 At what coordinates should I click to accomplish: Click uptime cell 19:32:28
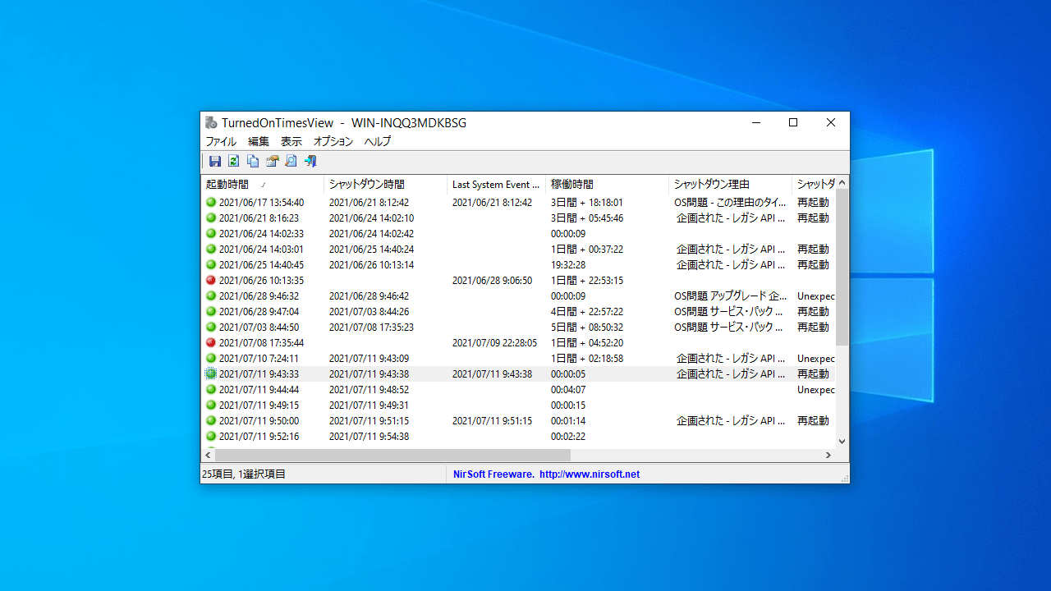click(568, 264)
